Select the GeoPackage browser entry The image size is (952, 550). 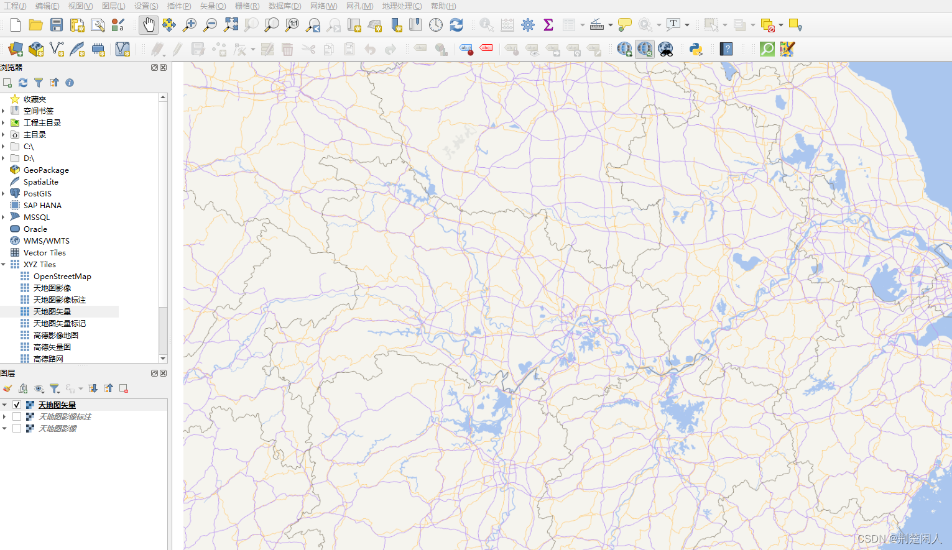pos(46,170)
